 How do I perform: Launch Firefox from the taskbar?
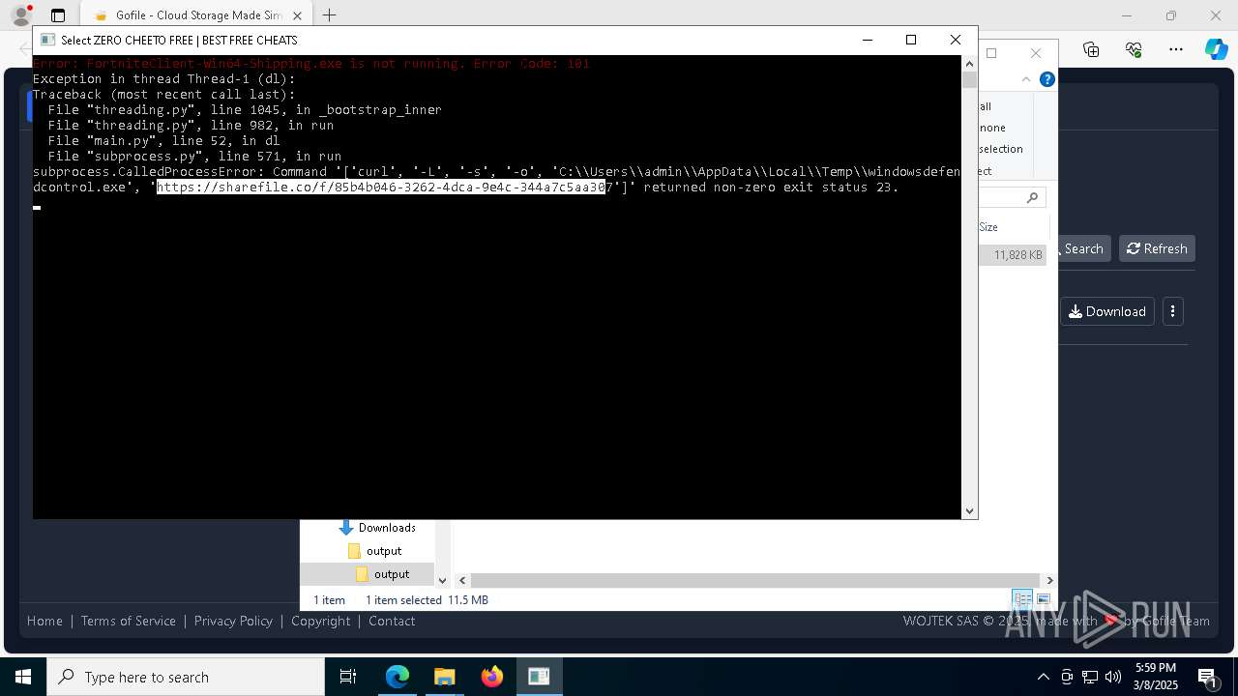[x=492, y=677]
